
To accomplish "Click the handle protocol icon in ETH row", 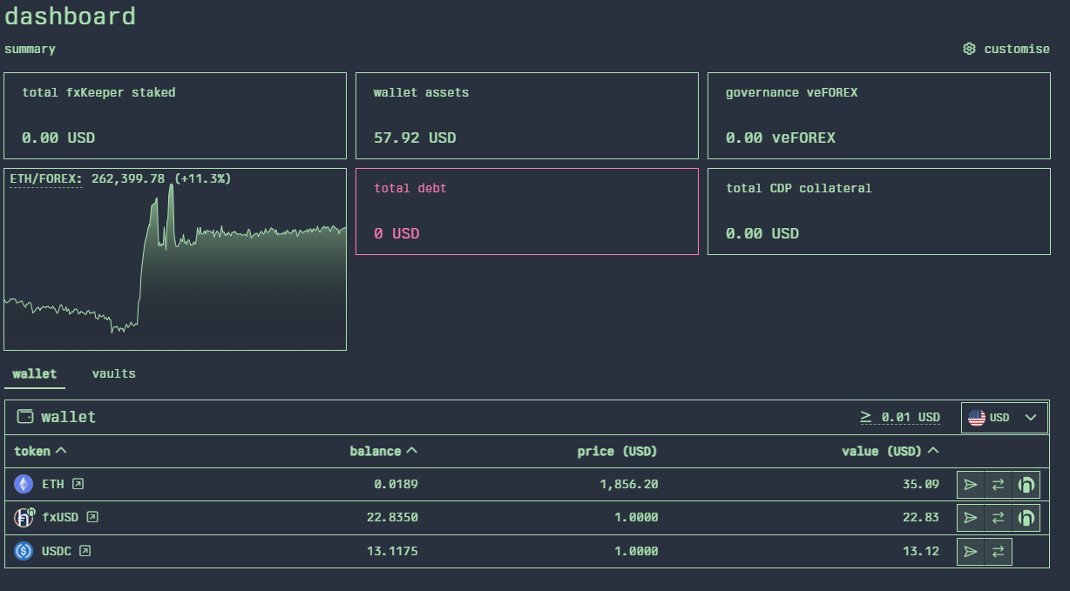I will pyautogui.click(x=1026, y=485).
